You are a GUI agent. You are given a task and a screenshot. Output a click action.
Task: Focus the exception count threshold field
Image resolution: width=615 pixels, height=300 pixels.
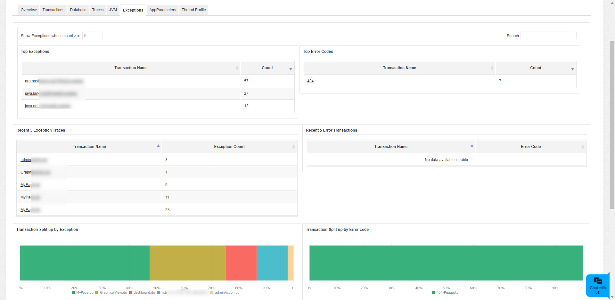pos(92,36)
